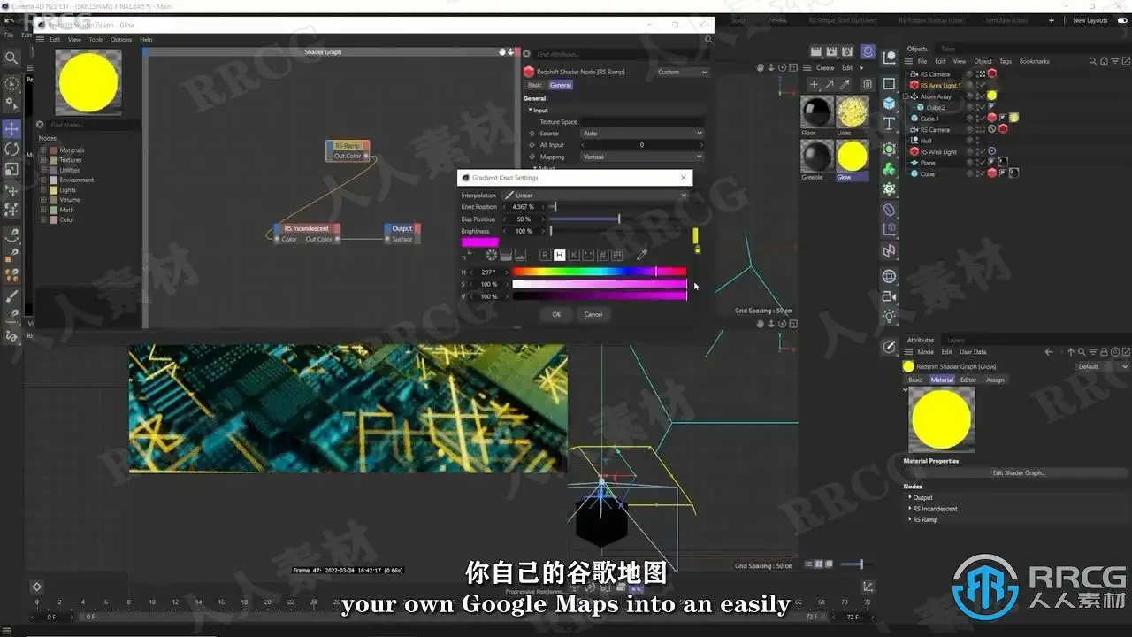
Task: Add a Cube primitive from the palette
Action: (x=889, y=103)
